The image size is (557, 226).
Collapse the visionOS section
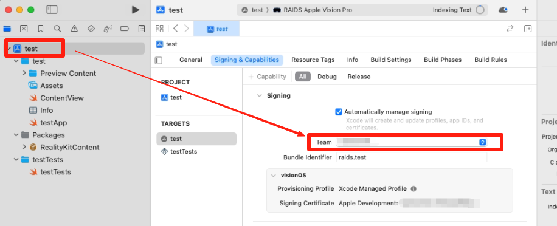point(273,175)
